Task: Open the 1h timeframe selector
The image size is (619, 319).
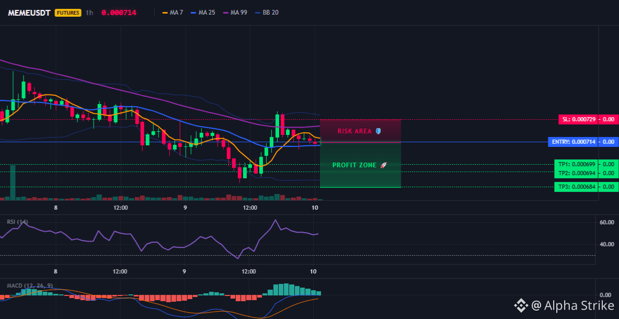Action: (89, 13)
